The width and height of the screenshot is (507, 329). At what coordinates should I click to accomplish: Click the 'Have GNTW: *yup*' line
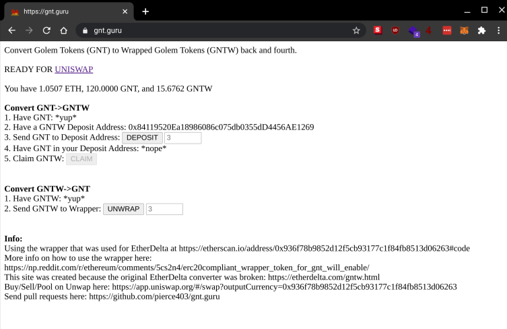coord(44,198)
